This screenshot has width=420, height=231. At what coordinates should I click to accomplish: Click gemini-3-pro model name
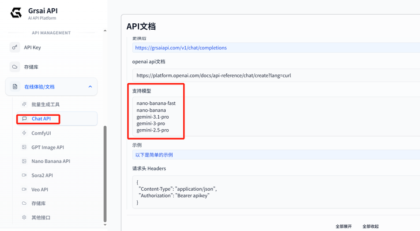point(150,123)
